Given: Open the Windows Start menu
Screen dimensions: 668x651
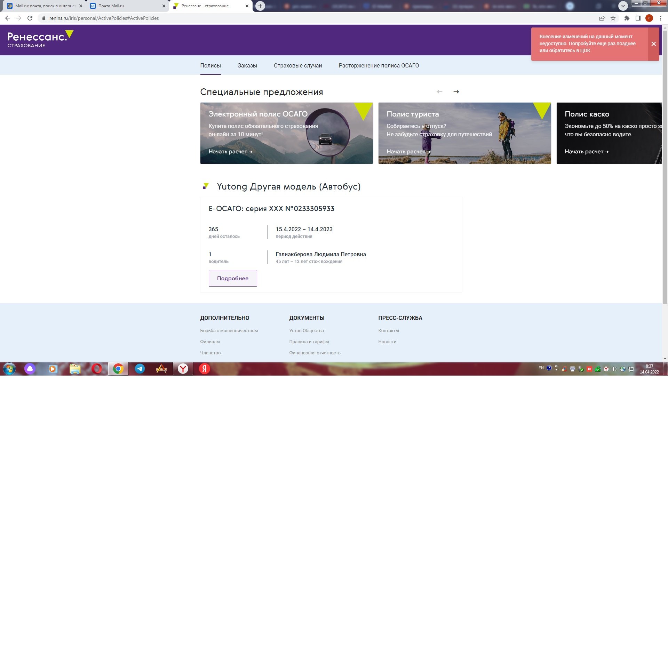Looking at the screenshot, I should coord(9,369).
